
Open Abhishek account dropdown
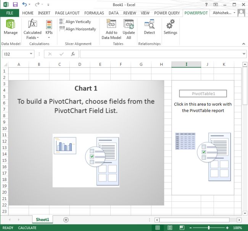pyautogui.click(x=234, y=13)
